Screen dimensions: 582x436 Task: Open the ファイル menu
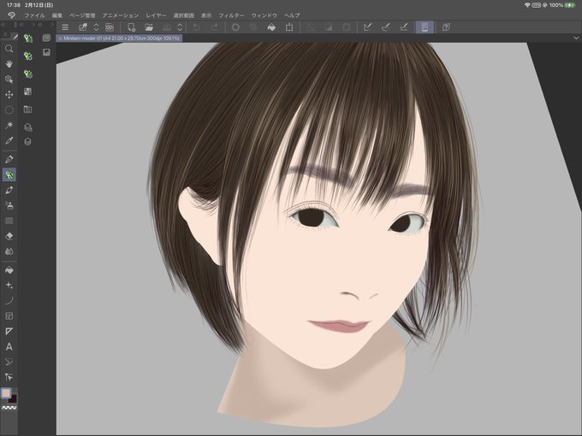pyautogui.click(x=34, y=15)
